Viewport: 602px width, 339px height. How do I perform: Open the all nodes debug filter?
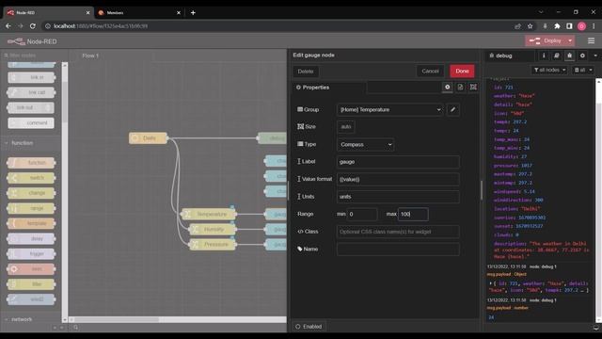tap(549, 70)
